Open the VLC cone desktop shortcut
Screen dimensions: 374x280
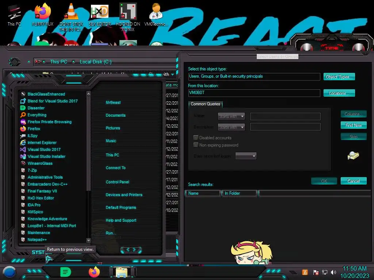point(71,17)
